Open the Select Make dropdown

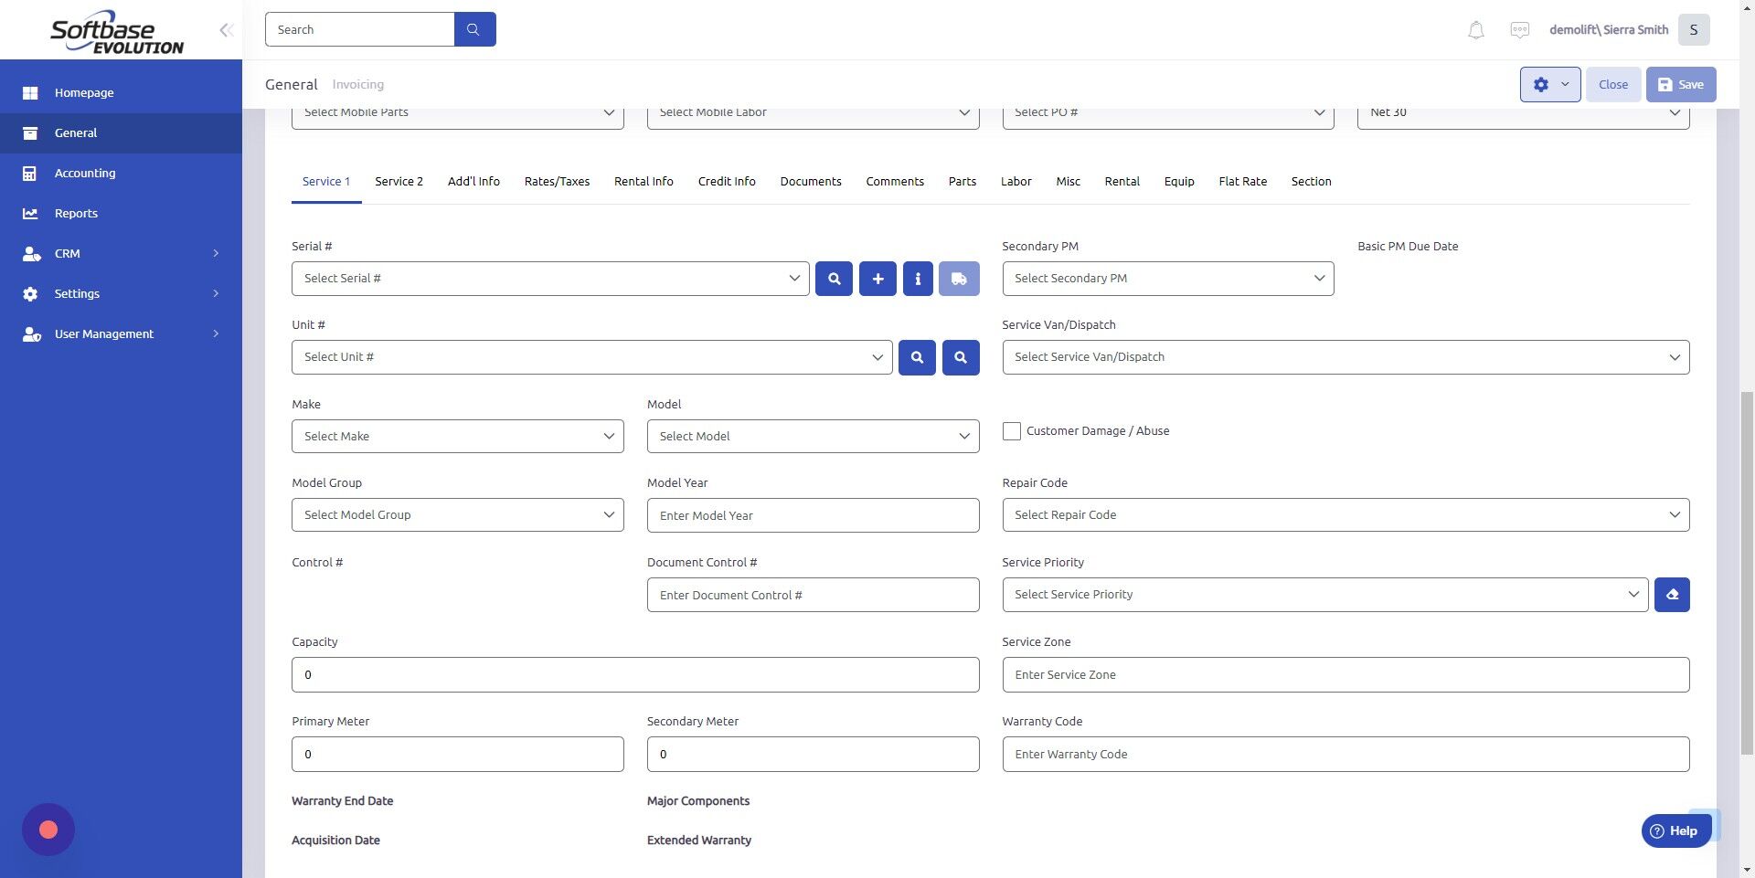457,436
